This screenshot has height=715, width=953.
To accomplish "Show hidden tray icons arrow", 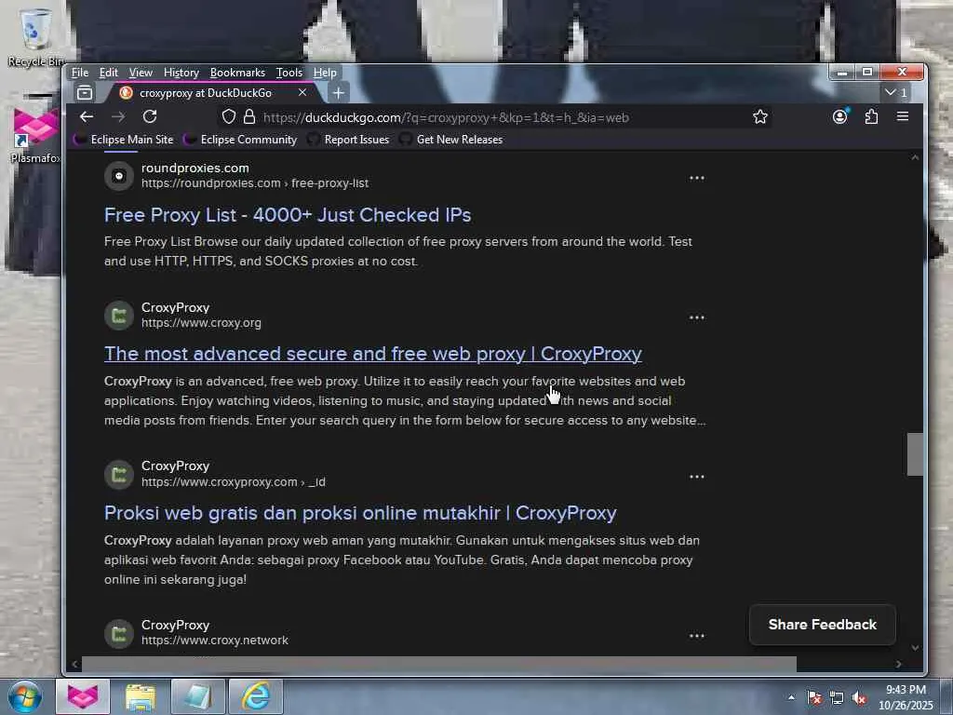I will click(791, 697).
